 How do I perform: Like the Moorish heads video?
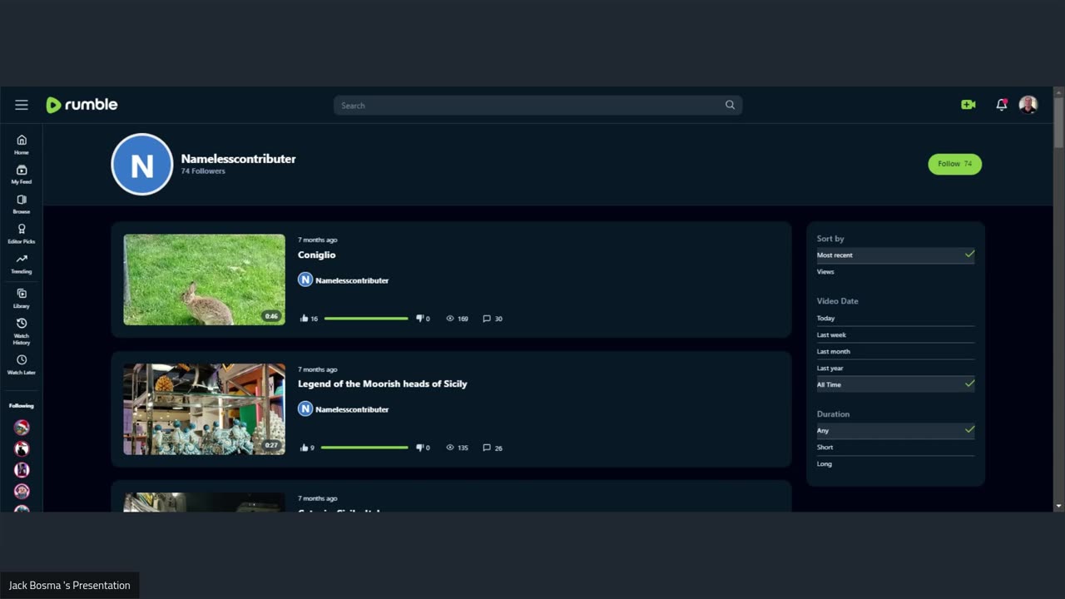(x=305, y=448)
